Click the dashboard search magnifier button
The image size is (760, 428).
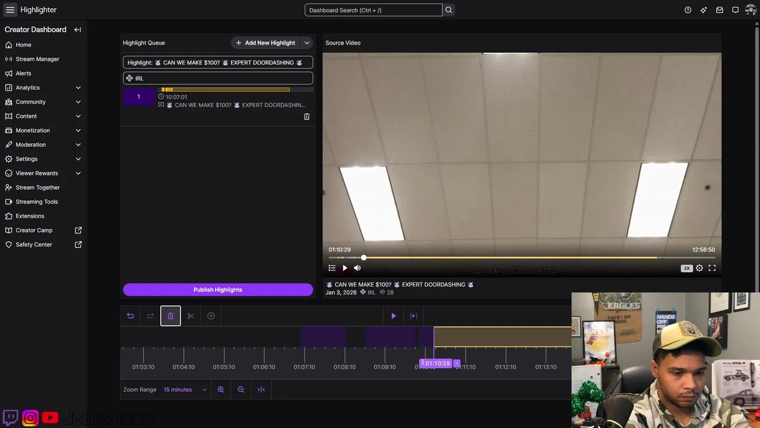click(449, 10)
